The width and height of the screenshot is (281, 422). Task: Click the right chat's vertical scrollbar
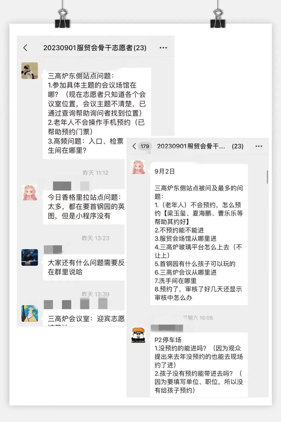click(267, 177)
